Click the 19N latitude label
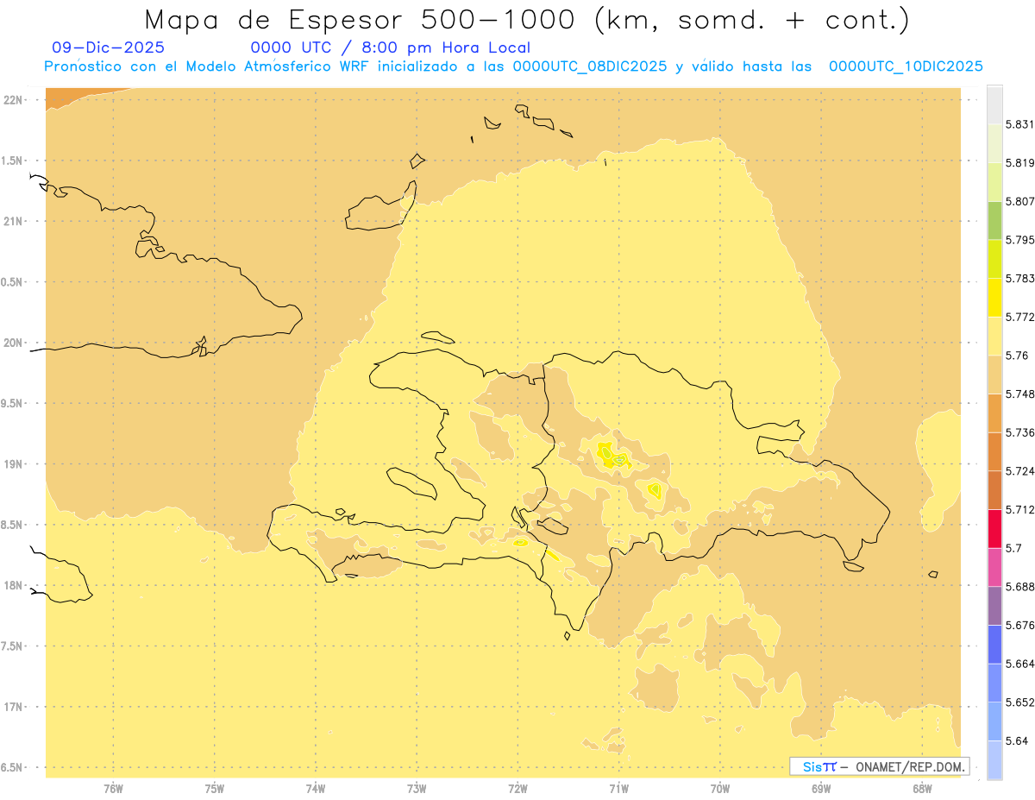This screenshot has height=800, width=1035. click(x=15, y=463)
